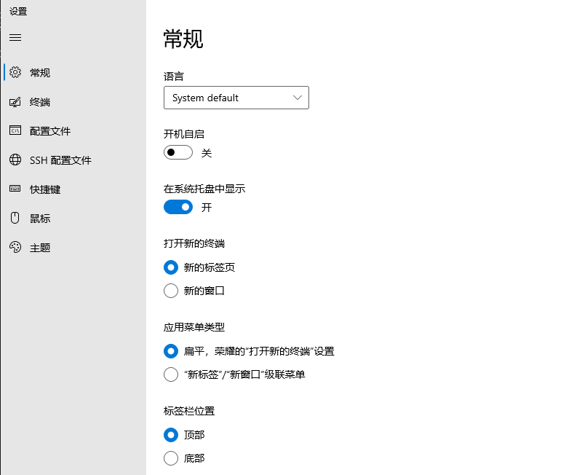Image resolution: width=582 pixels, height=475 pixels.
Task: Click the 配置文件 profile icon
Action: point(15,131)
